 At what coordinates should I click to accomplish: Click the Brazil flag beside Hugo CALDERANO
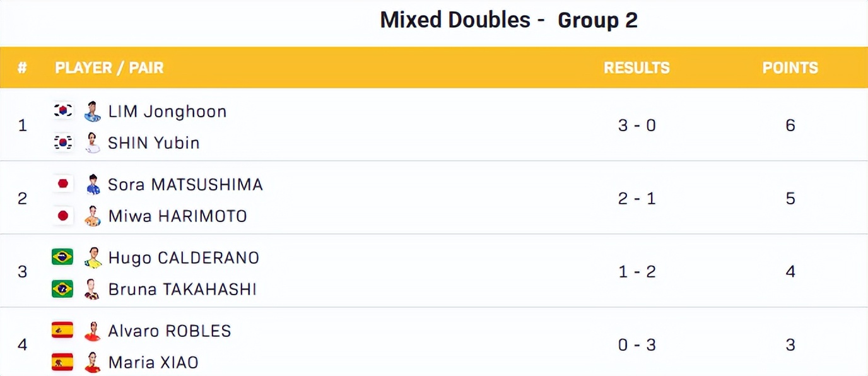pyautogui.click(x=62, y=257)
